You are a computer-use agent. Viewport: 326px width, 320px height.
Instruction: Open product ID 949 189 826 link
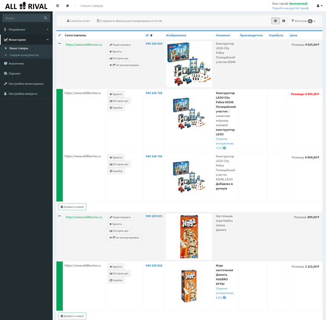(x=154, y=266)
